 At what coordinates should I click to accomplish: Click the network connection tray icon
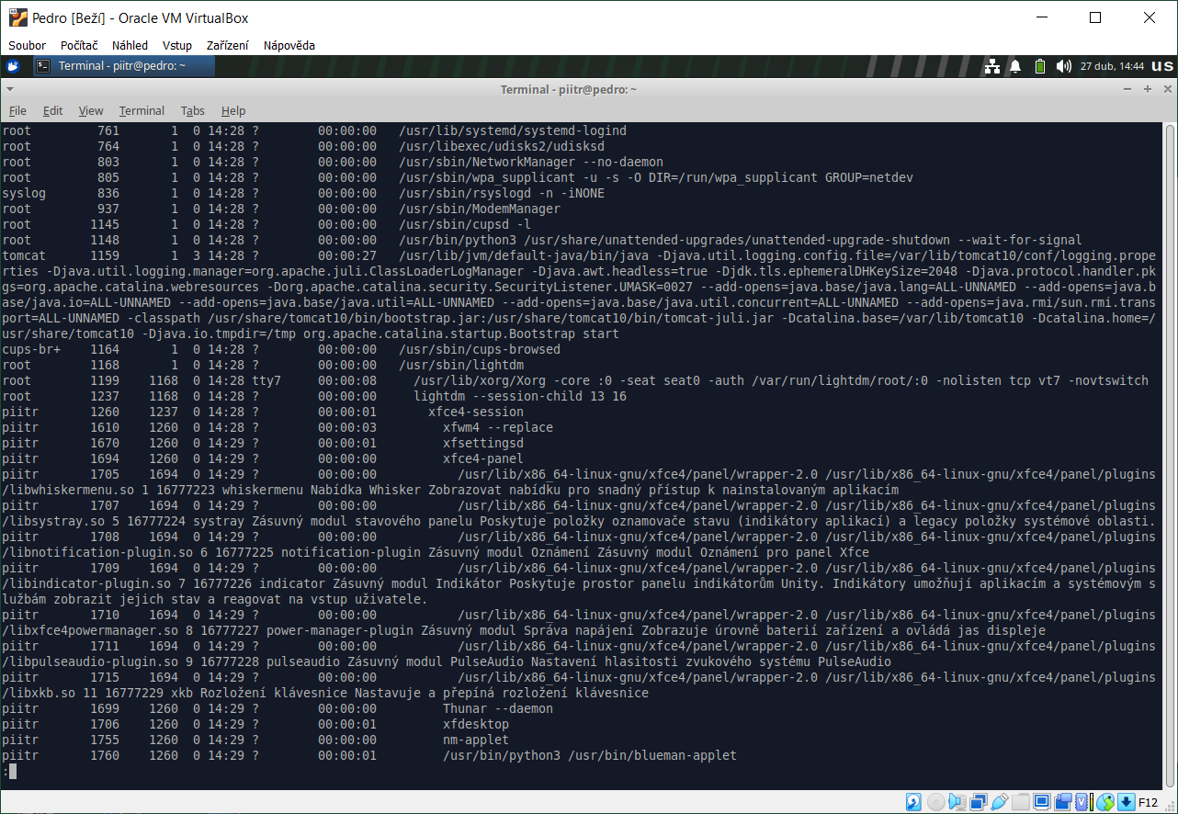992,66
